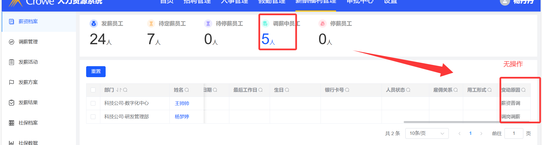
Task: Search within the 部门 column
Action: (x=125, y=90)
